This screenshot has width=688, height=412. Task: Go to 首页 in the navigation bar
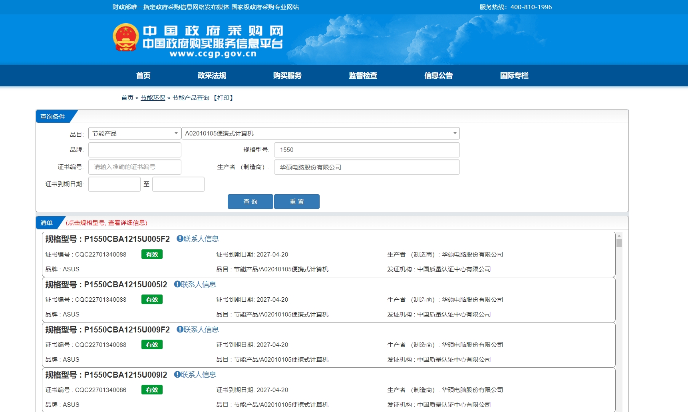(143, 76)
